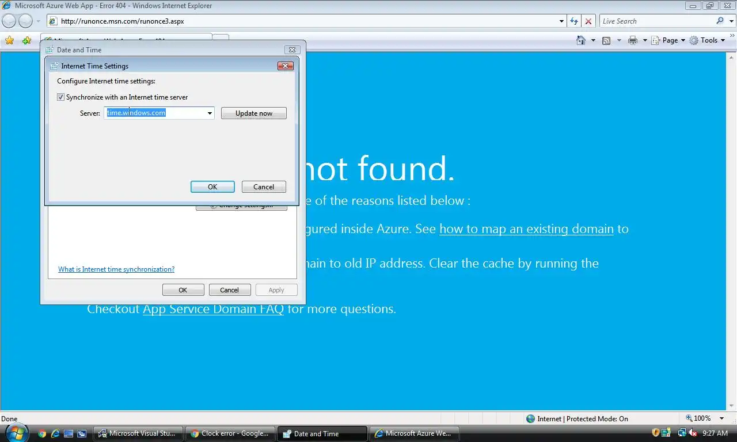Image resolution: width=737 pixels, height=442 pixels.
Task: Click the Update now button
Action: coord(254,113)
